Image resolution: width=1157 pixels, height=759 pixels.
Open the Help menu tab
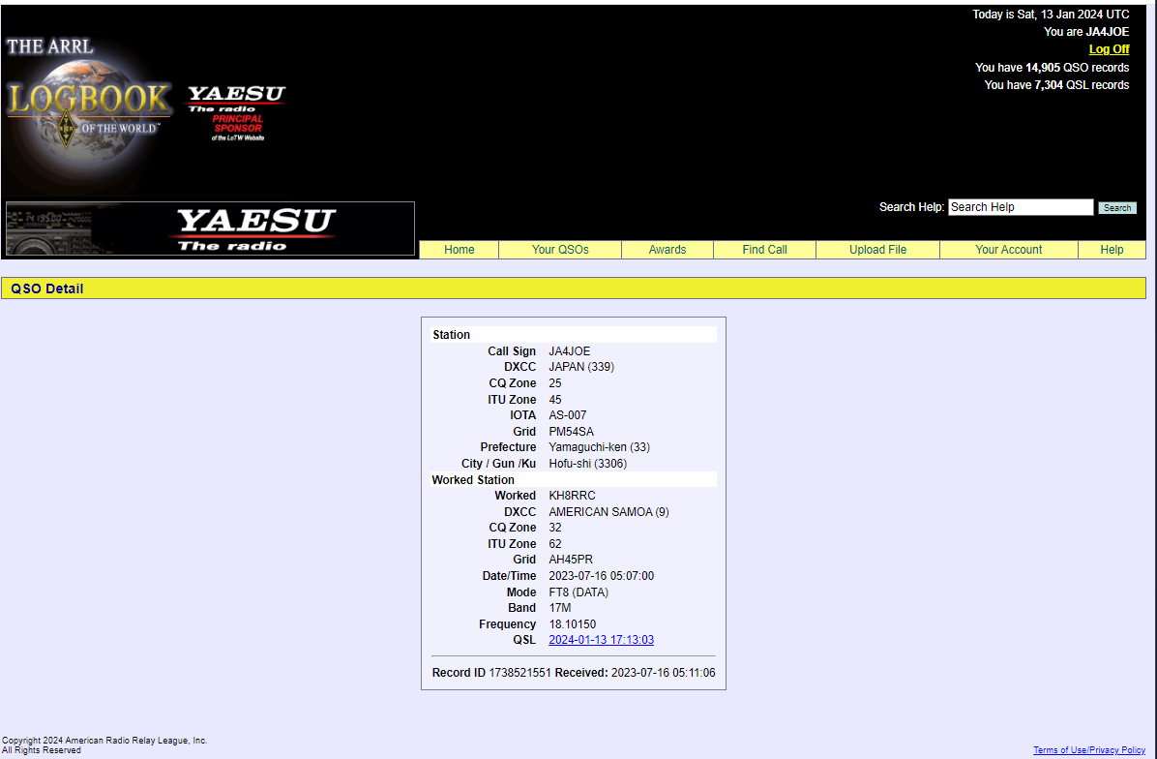[1112, 250]
